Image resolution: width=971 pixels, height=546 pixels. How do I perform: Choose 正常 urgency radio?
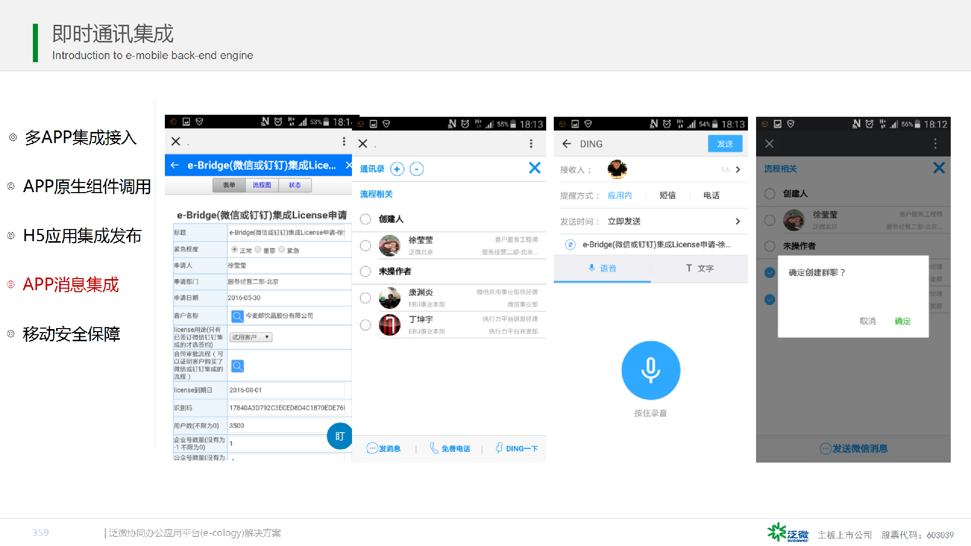click(x=235, y=250)
